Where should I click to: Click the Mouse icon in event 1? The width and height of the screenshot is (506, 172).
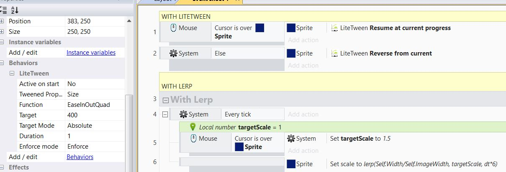pyautogui.click(x=173, y=28)
